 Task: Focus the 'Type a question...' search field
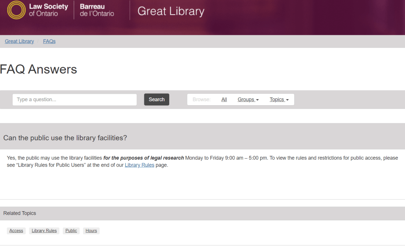coord(74,100)
